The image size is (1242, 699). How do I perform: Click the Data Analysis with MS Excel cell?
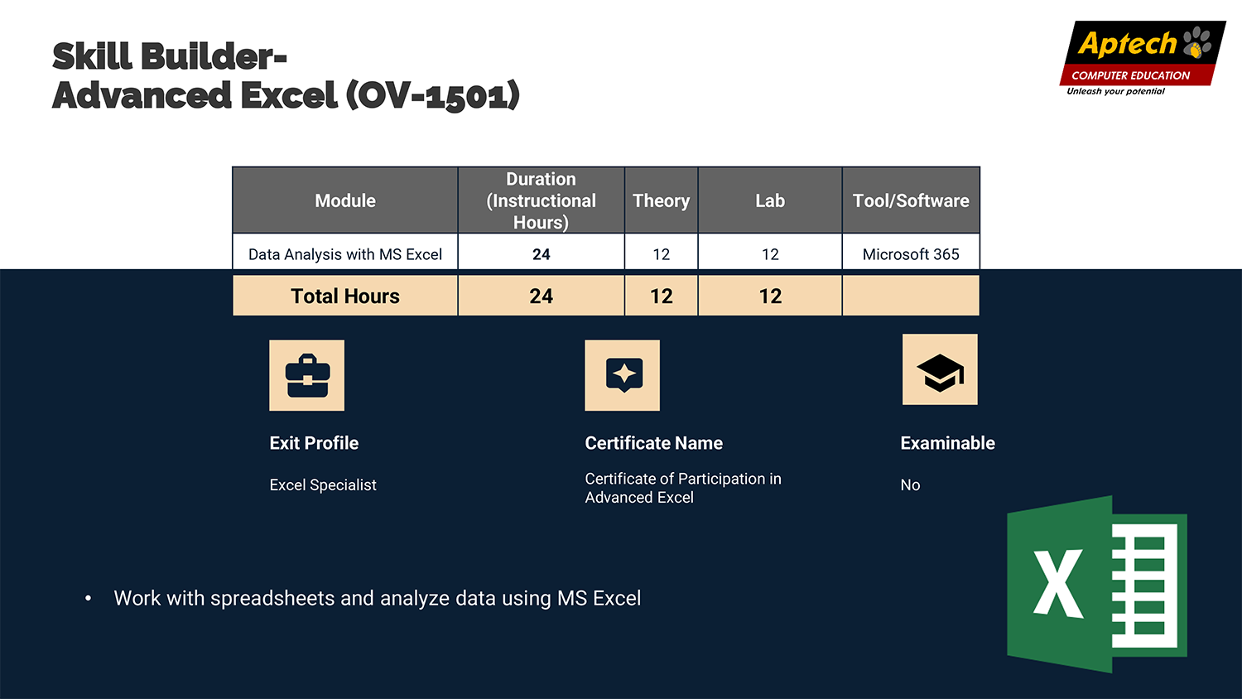click(345, 254)
